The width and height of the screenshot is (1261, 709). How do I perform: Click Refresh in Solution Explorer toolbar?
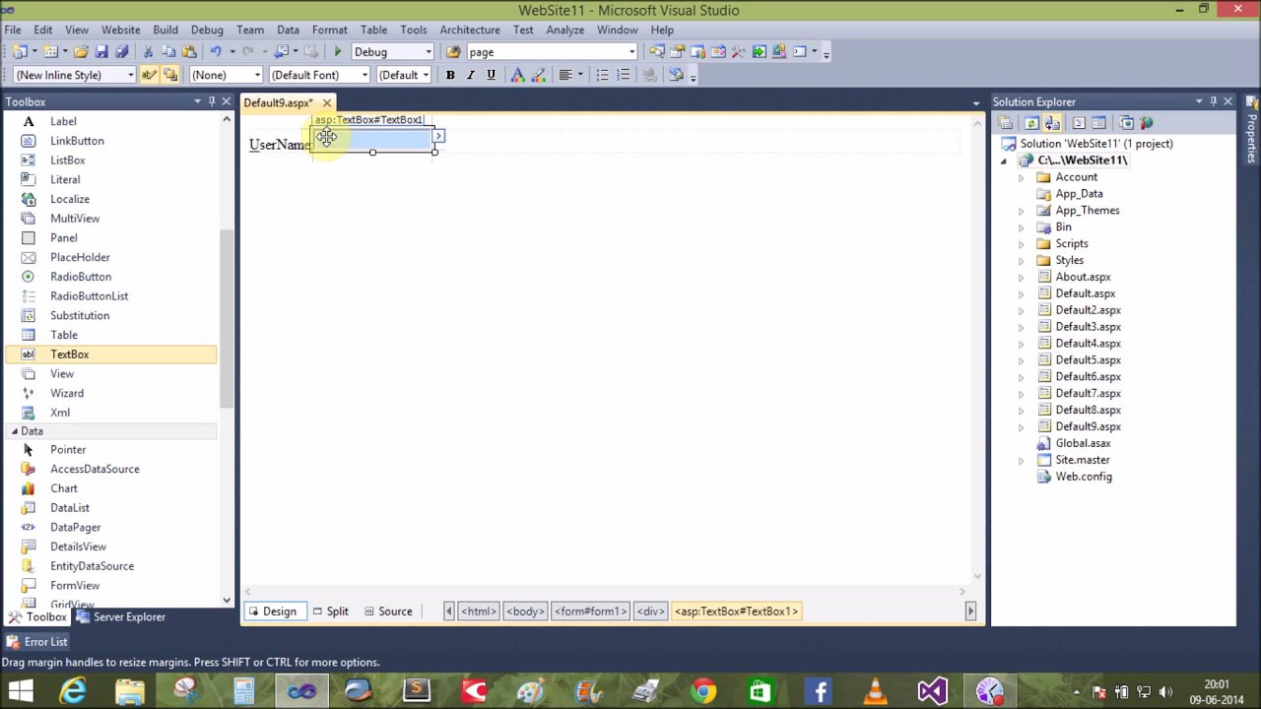coord(1031,123)
